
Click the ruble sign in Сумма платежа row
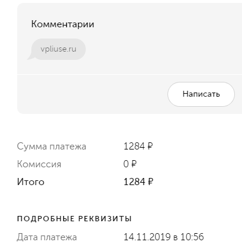coord(150,147)
